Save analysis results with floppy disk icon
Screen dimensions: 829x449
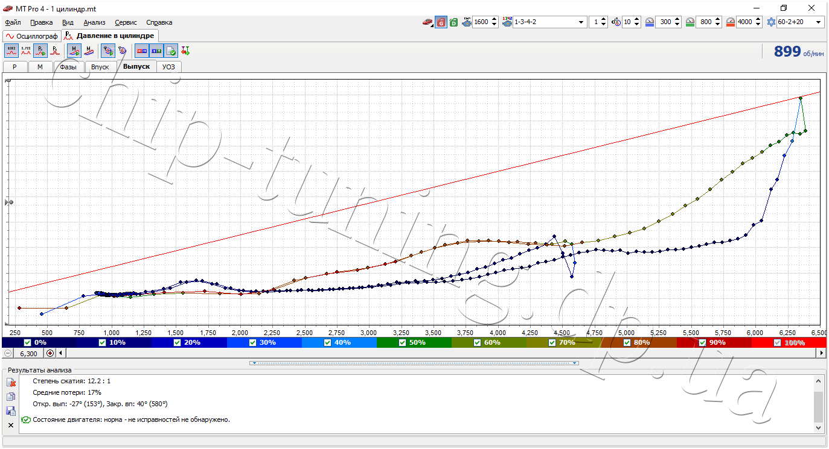pos(11,410)
